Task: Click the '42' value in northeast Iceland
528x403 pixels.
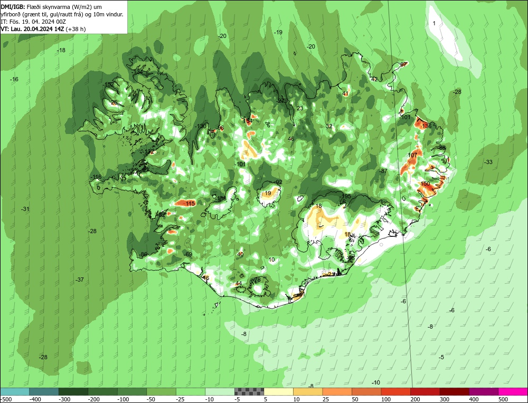Action: pos(374,79)
